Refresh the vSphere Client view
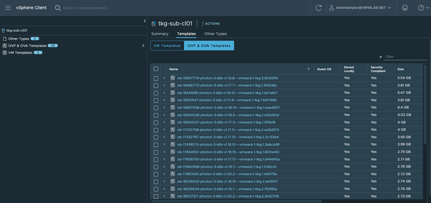The image size is (431, 203). (318, 8)
